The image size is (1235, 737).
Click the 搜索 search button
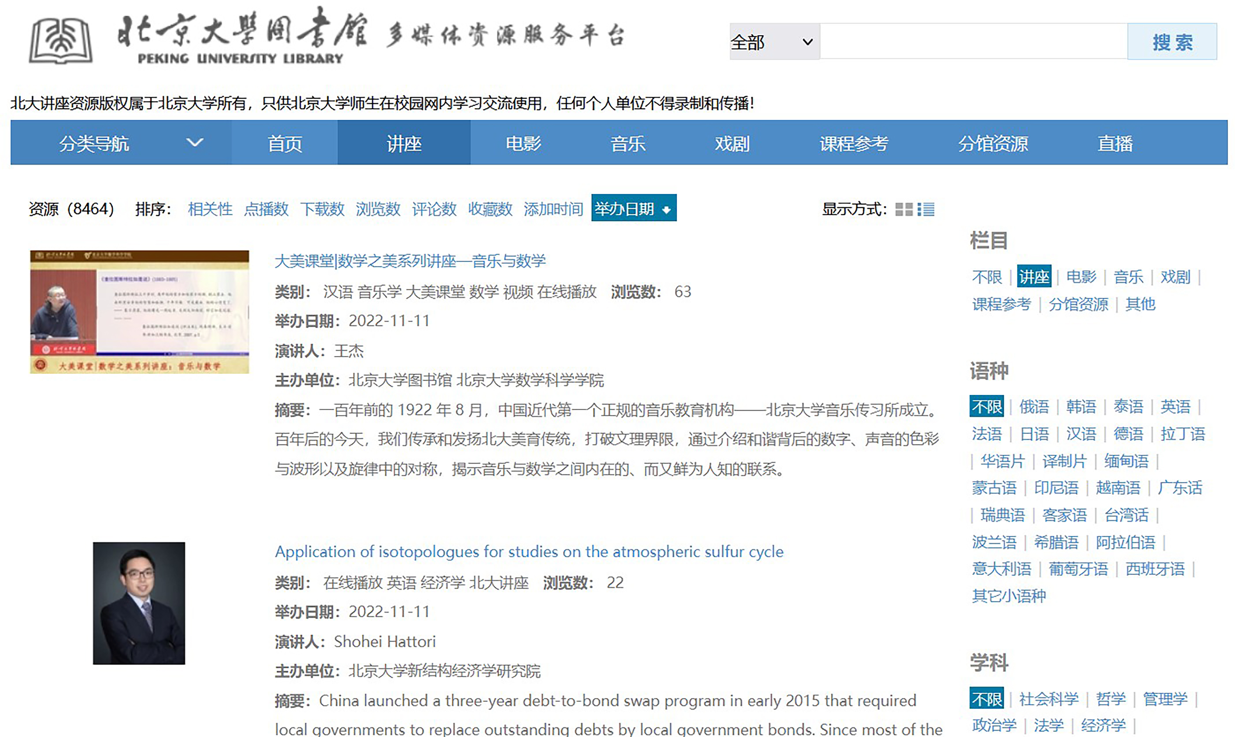pos(1172,42)
